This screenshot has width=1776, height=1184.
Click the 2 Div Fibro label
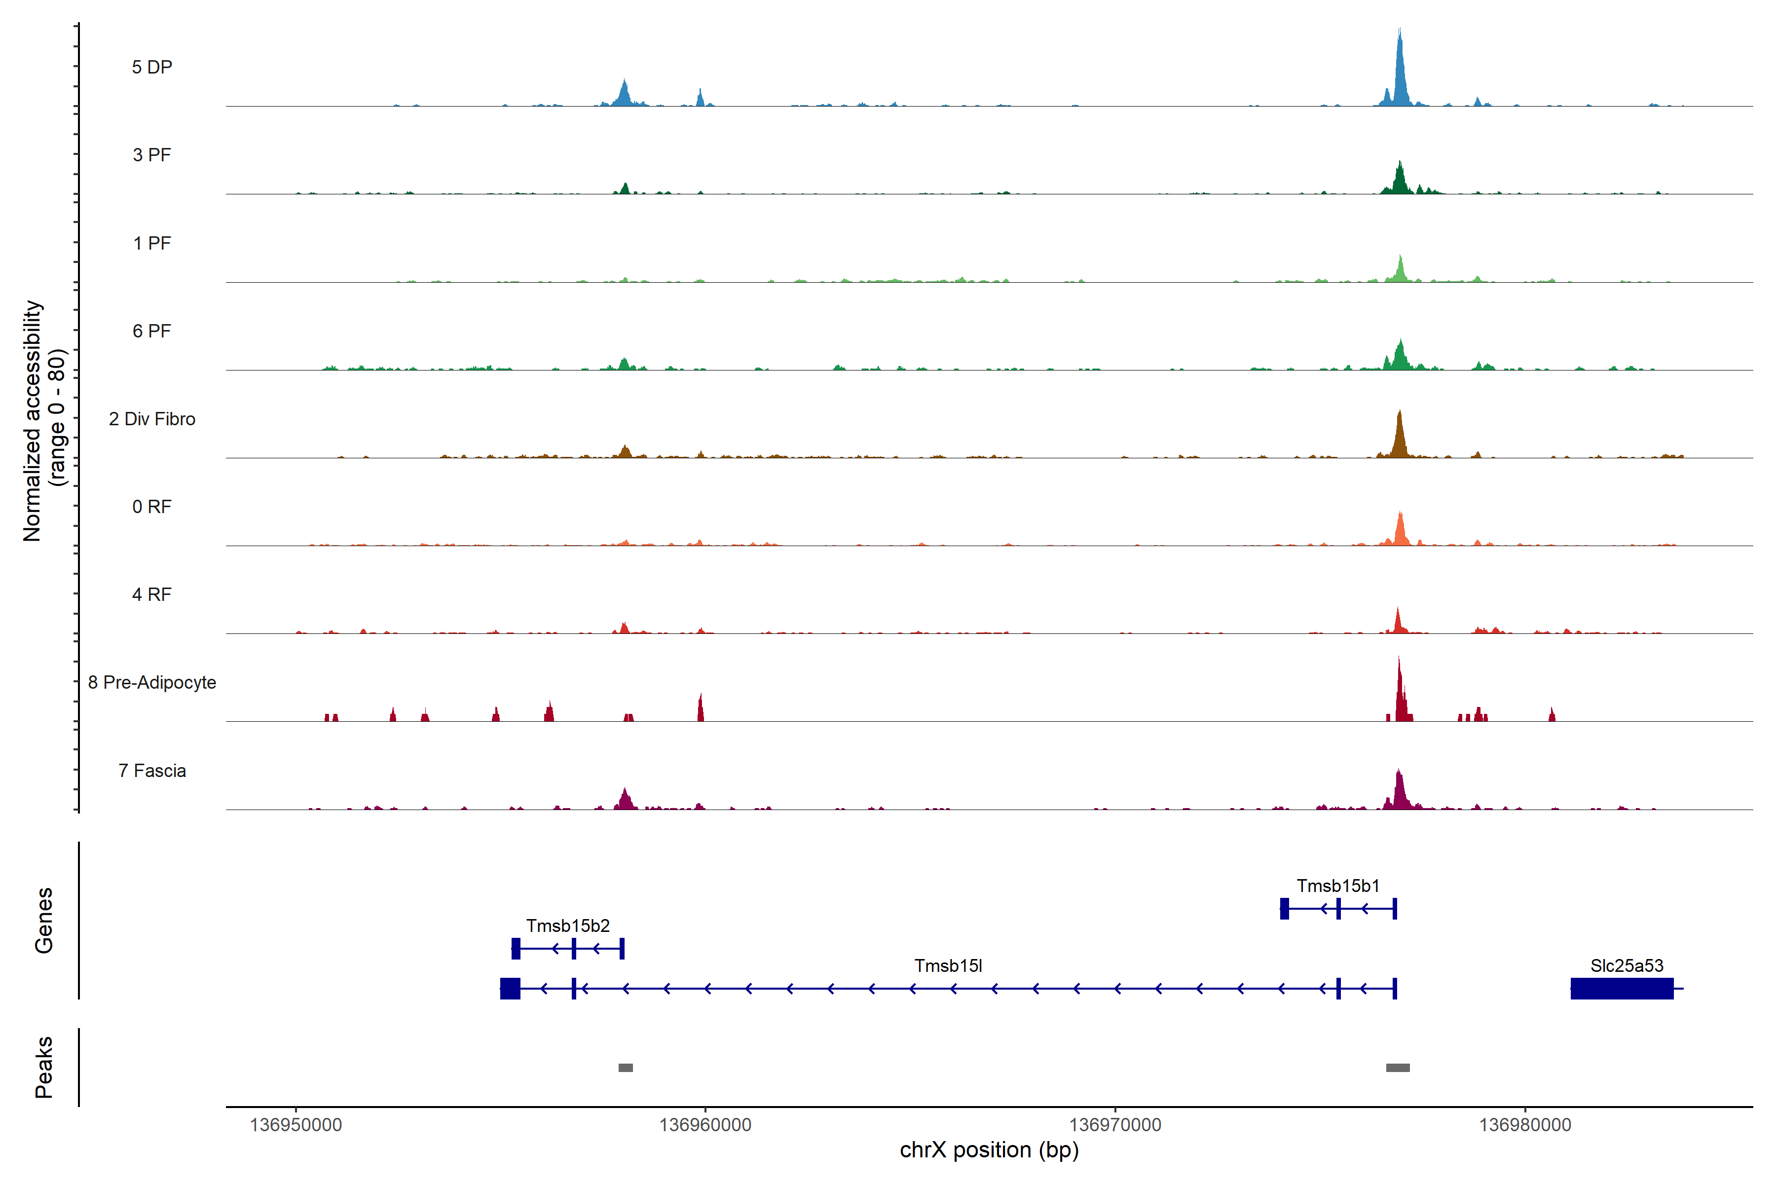152,419
